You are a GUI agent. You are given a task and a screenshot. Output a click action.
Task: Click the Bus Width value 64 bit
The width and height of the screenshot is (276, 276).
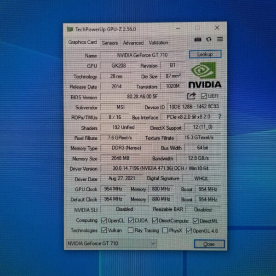pyautogui.click(x=202, y=148)
